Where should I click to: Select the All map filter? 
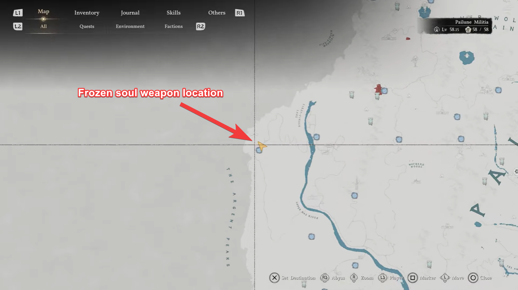(44, 26)
